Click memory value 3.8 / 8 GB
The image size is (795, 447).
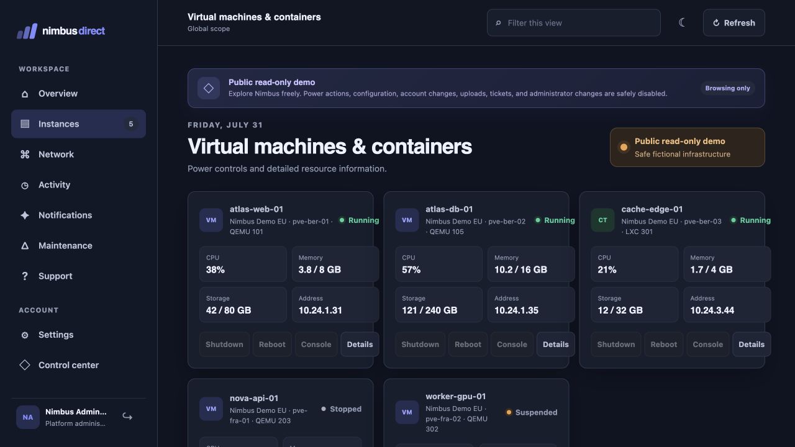[319, 270]
